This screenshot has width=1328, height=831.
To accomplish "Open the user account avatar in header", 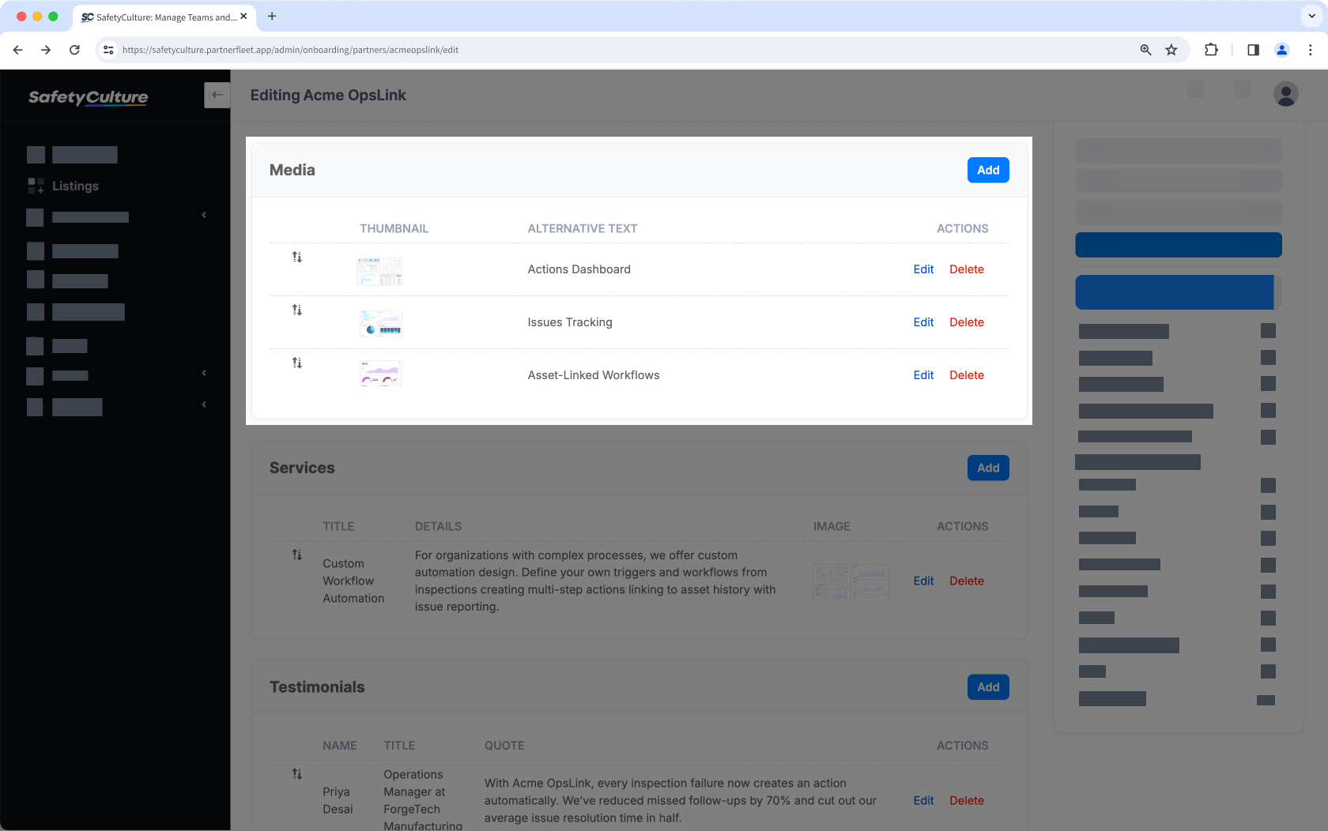I will 1285,94.
